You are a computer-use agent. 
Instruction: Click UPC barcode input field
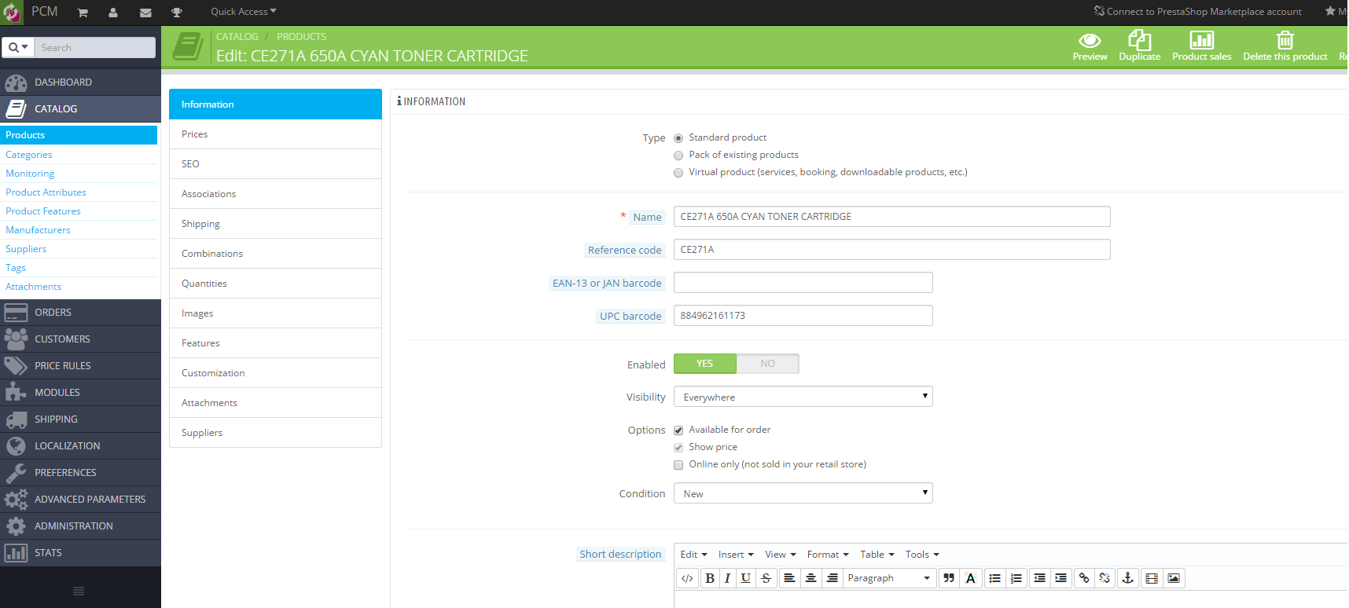803,316
